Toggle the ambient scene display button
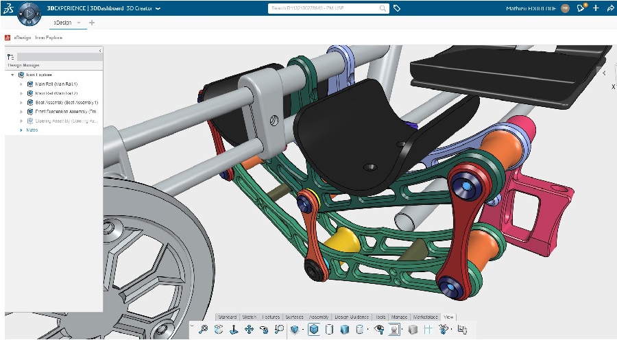The width and height of the screenshot is (617, 340). tap(394, 330)
